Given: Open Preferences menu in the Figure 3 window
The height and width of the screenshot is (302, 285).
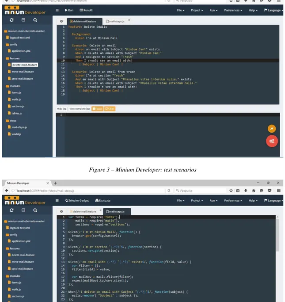Looking at the screenshot, I should pos(233,10).
